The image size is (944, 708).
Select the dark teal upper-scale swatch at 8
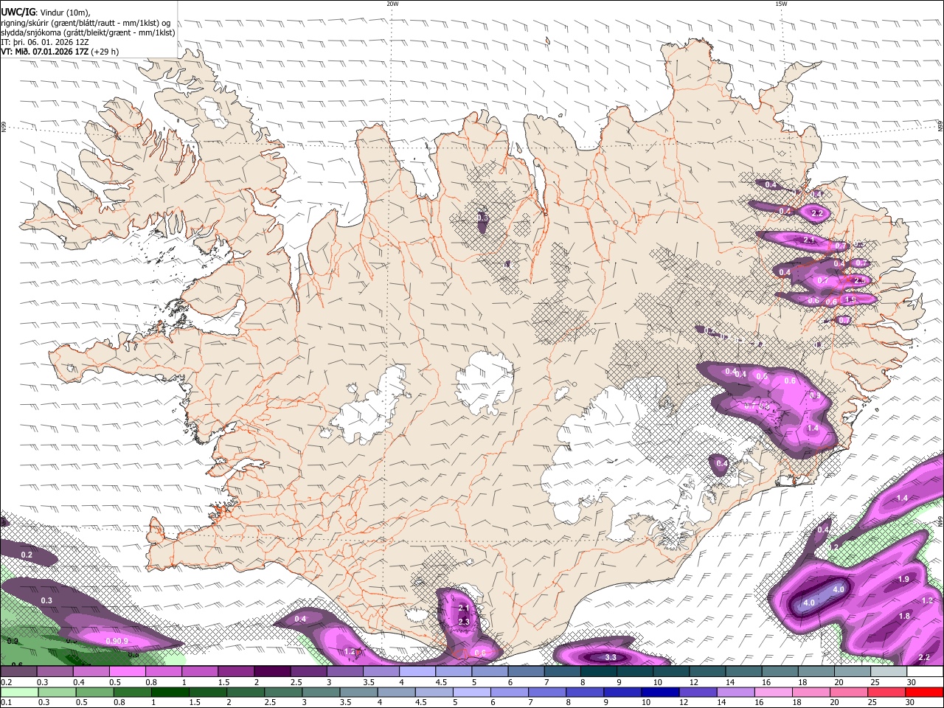point(599,671)
